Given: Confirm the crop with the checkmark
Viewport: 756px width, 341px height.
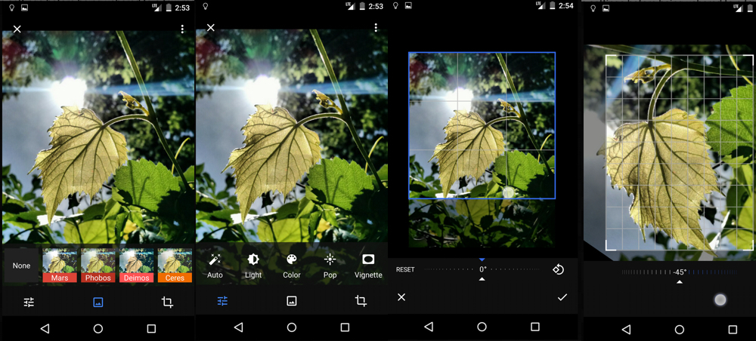Looking at the screenshot, I should [x=562, y=297].
